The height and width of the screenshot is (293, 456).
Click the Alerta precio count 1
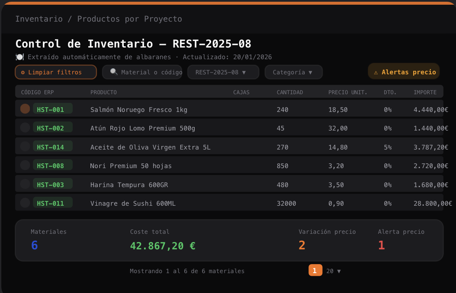click(381, 245)
